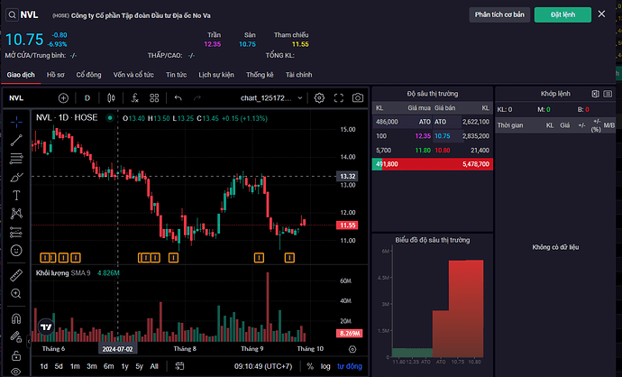Open the indicator templates grid
622x377 pixels.
pos(154,98)
